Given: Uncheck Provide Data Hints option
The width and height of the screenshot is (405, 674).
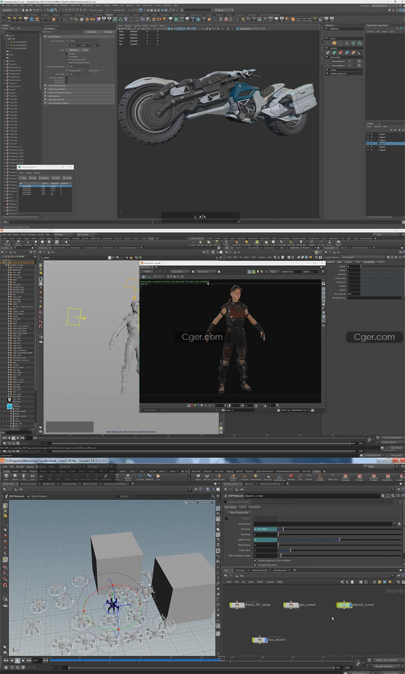Looking at the screenshot, I should [x=255, y=565].
